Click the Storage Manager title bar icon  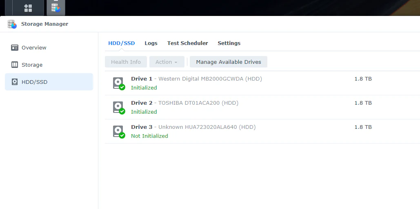(x=12, y=24)
